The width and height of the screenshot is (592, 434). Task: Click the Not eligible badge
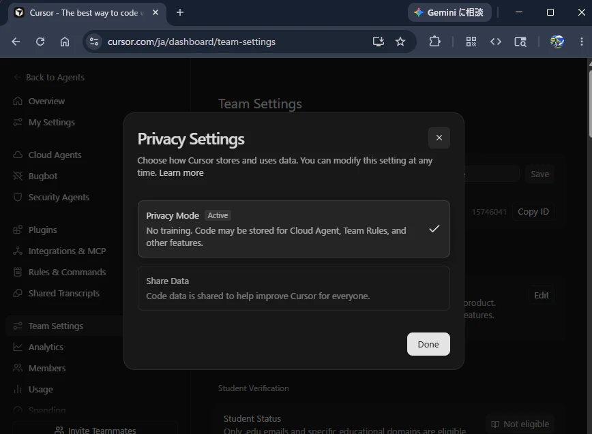click(520, 424)
